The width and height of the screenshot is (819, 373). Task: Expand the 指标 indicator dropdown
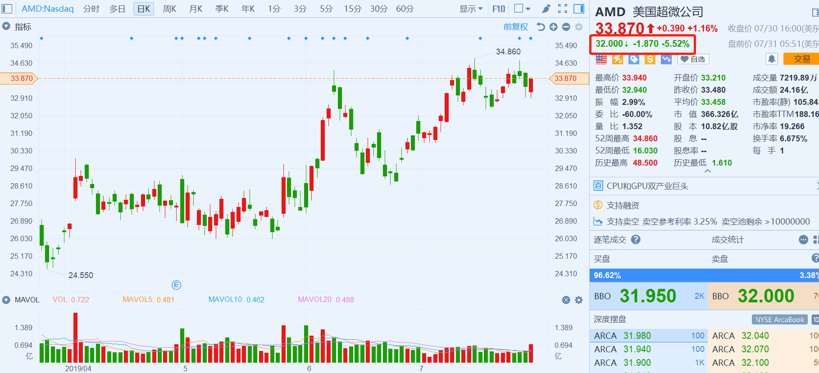(x=6, y=27)
